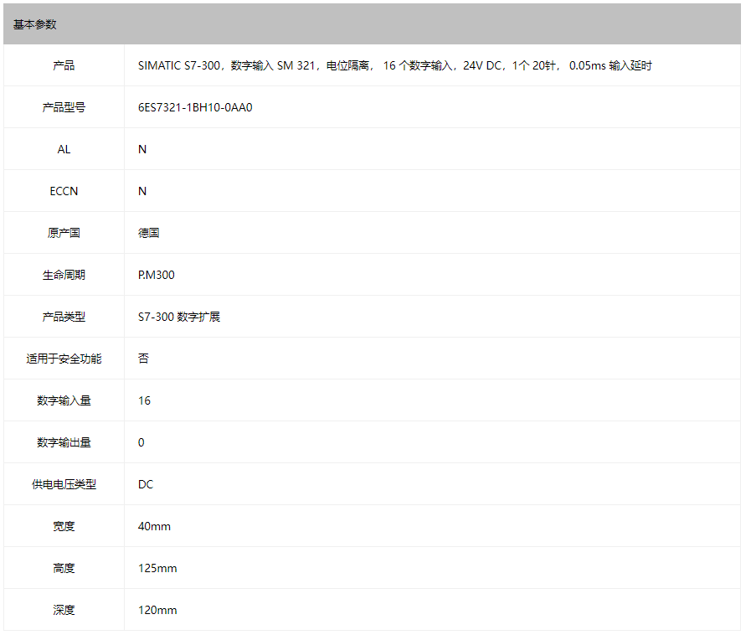Click the 否 value cell

(433, 359)
